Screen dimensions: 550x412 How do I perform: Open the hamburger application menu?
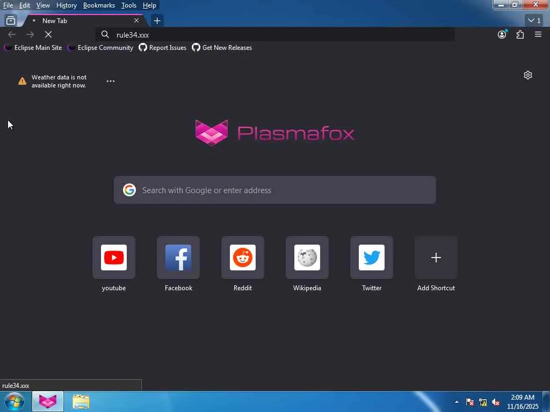coord(538,34)
